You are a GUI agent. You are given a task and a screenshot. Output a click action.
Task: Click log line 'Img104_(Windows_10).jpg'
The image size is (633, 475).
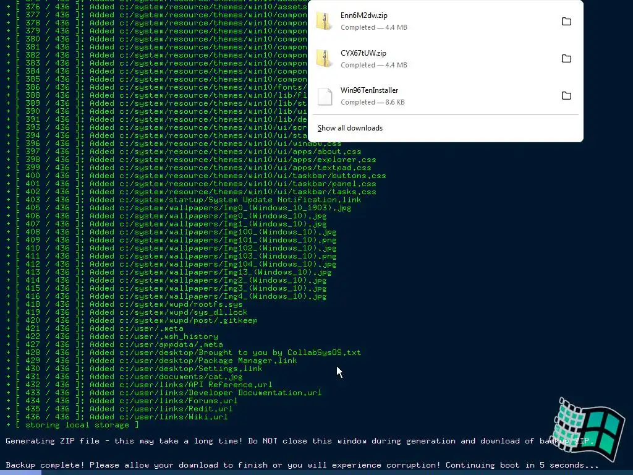click(x=172, y=263)
